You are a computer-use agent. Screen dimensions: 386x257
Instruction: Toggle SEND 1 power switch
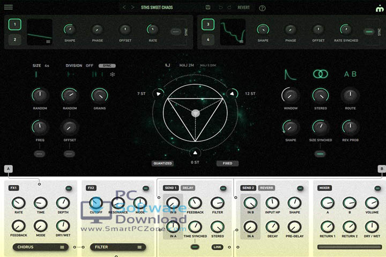click(x=223, y=188)
